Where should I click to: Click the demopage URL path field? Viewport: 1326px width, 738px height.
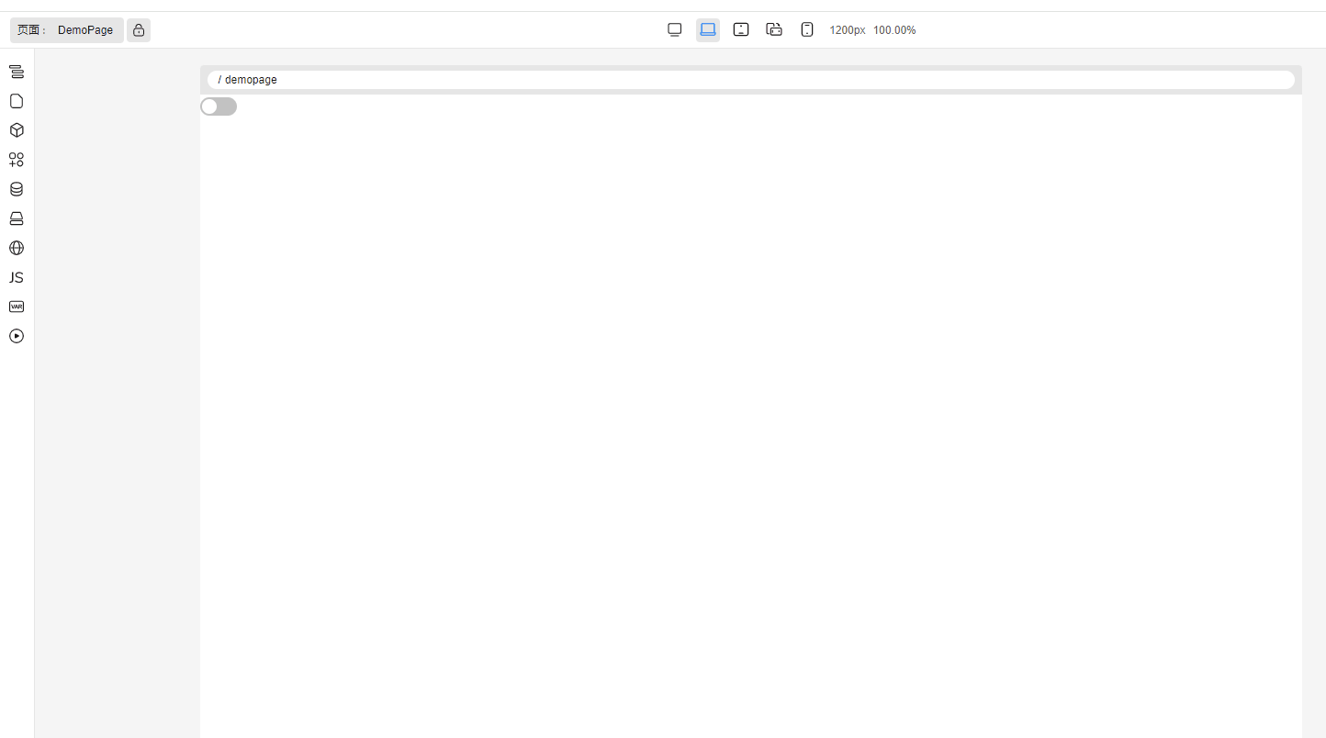(x=751, y=80)
